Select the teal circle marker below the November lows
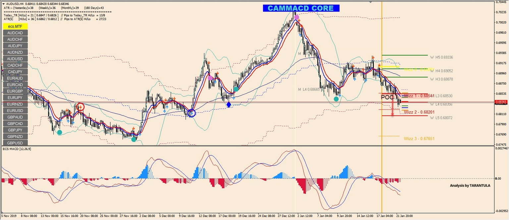 point(60,132)
